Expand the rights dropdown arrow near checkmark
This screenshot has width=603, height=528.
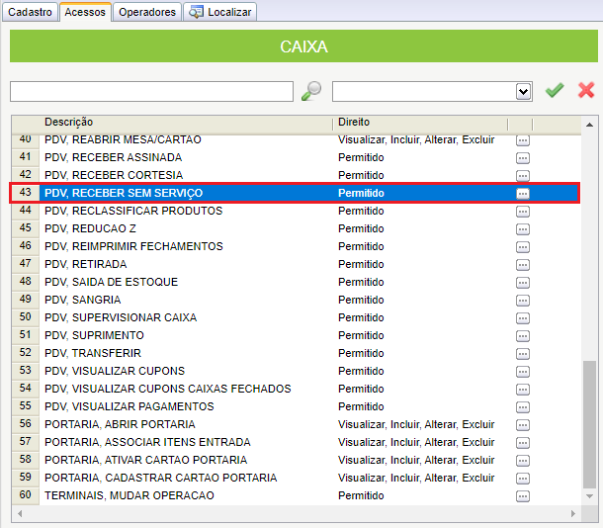(x=523, y=92)
